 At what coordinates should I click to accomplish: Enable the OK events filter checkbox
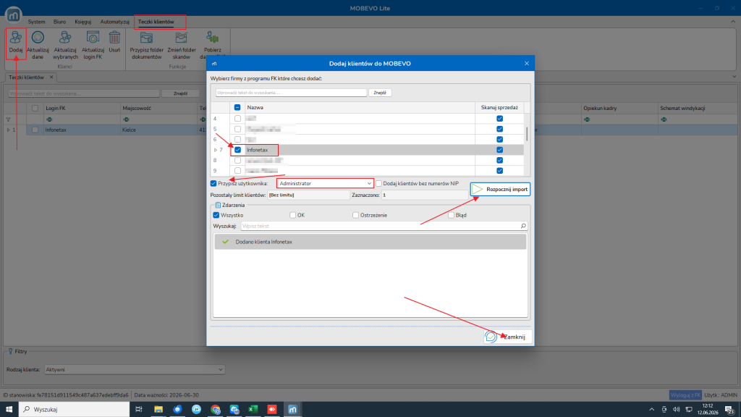[292, 215]
